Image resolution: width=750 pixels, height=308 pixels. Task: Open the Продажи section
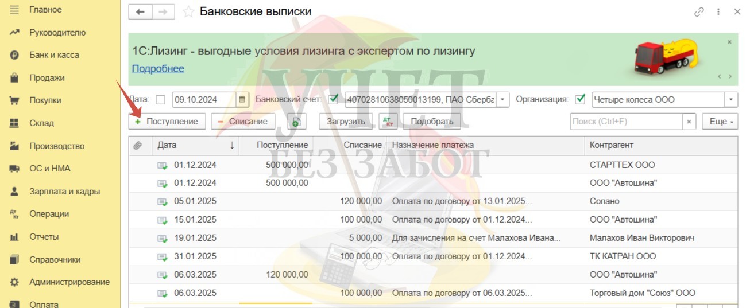(47, 77)
